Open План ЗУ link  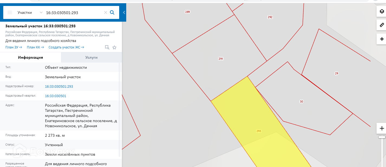[x=14, y=47]
